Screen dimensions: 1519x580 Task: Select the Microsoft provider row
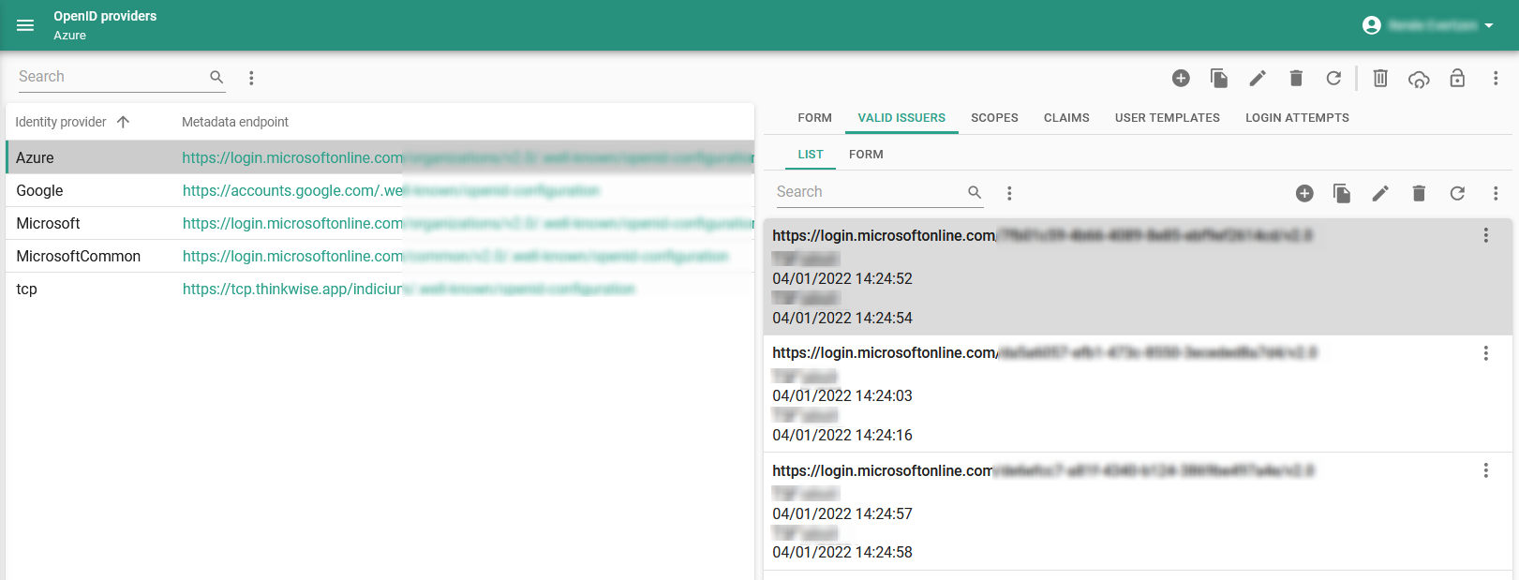click(380, 223)
